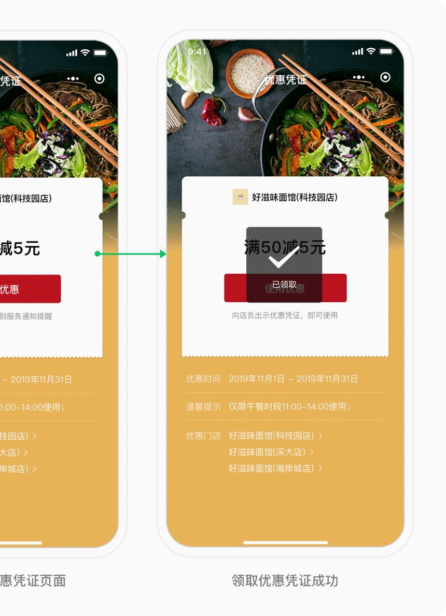Click the 满50减5元 coupon amount text

coord(285,247)
